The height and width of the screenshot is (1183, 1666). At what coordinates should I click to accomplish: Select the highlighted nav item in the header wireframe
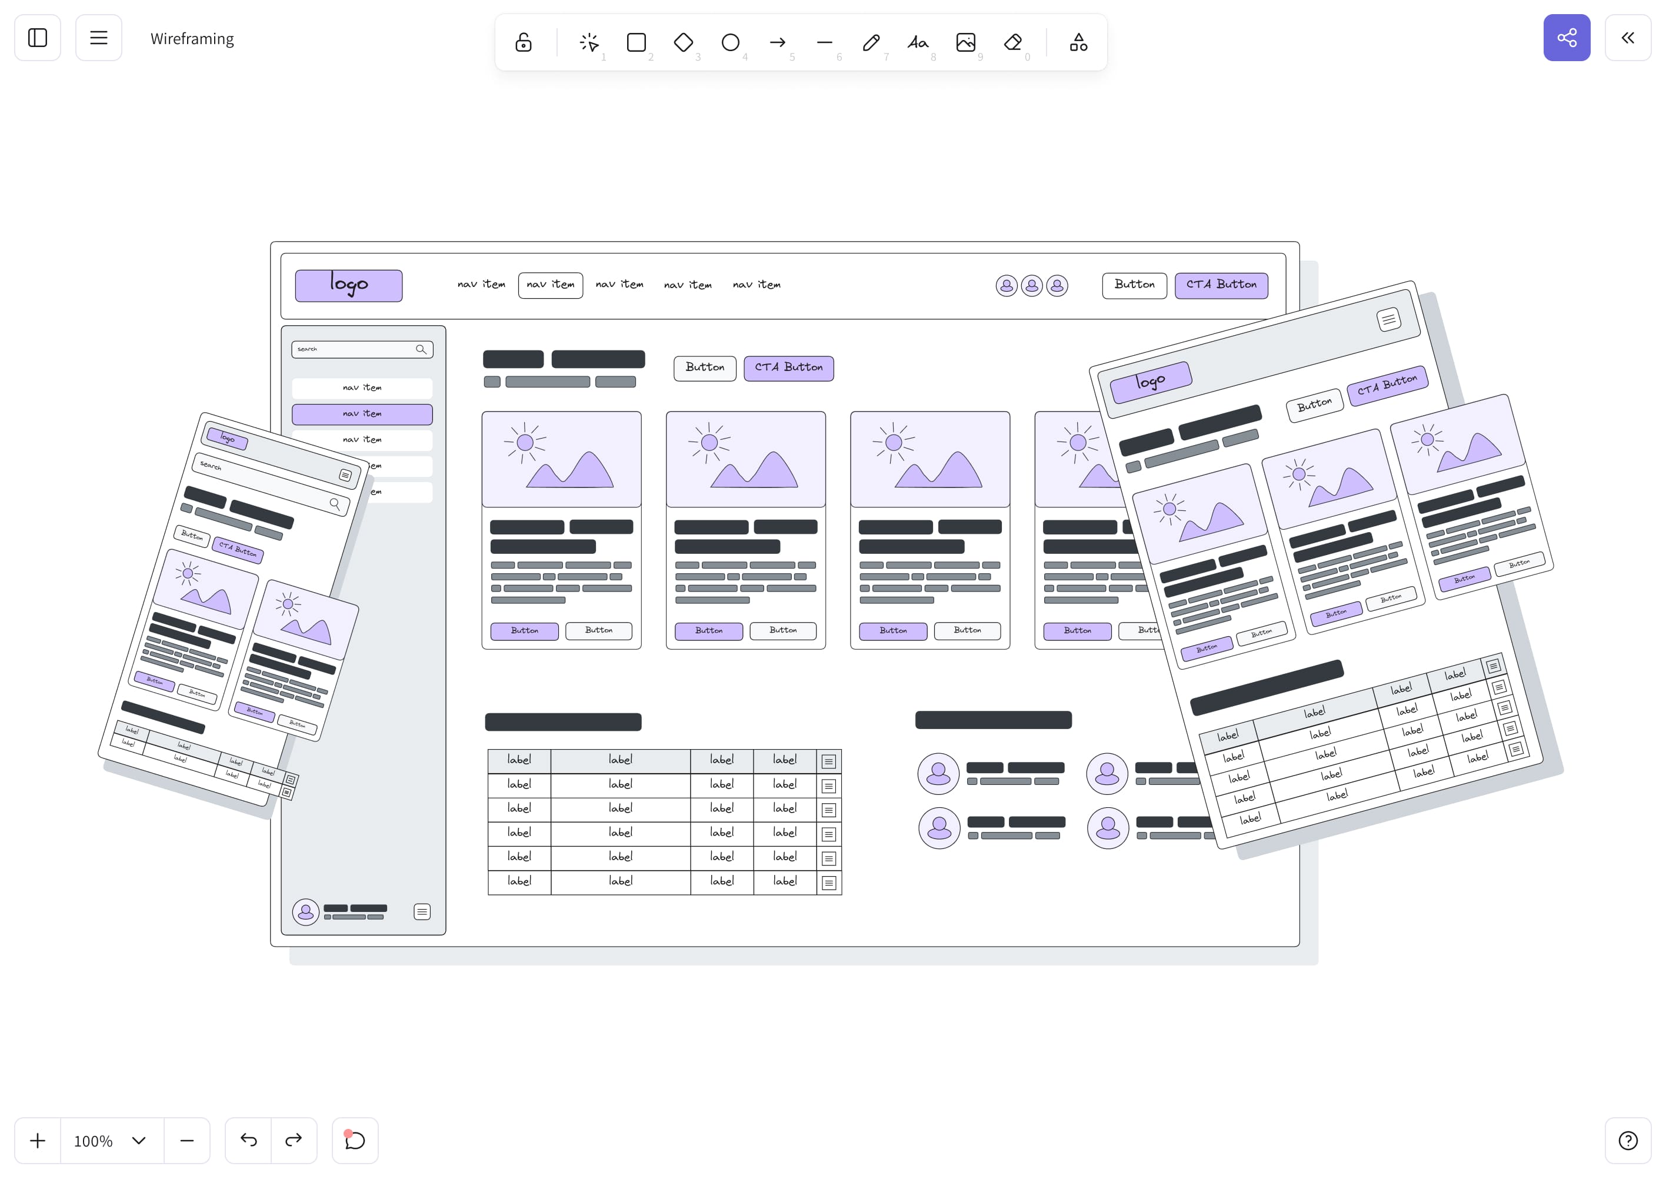550,285
